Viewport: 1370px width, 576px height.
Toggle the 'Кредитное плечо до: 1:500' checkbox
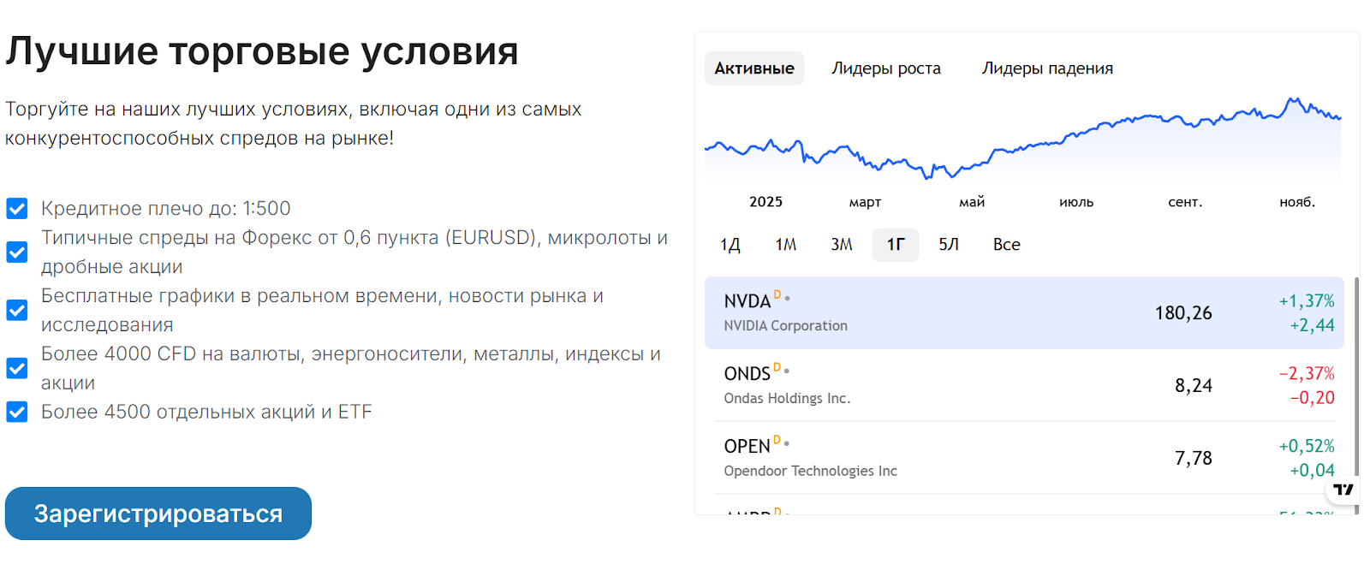coord(17,209)
